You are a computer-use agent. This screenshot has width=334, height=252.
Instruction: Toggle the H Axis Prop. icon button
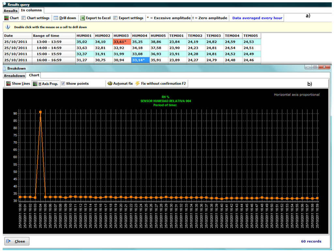tap(35, 84)
